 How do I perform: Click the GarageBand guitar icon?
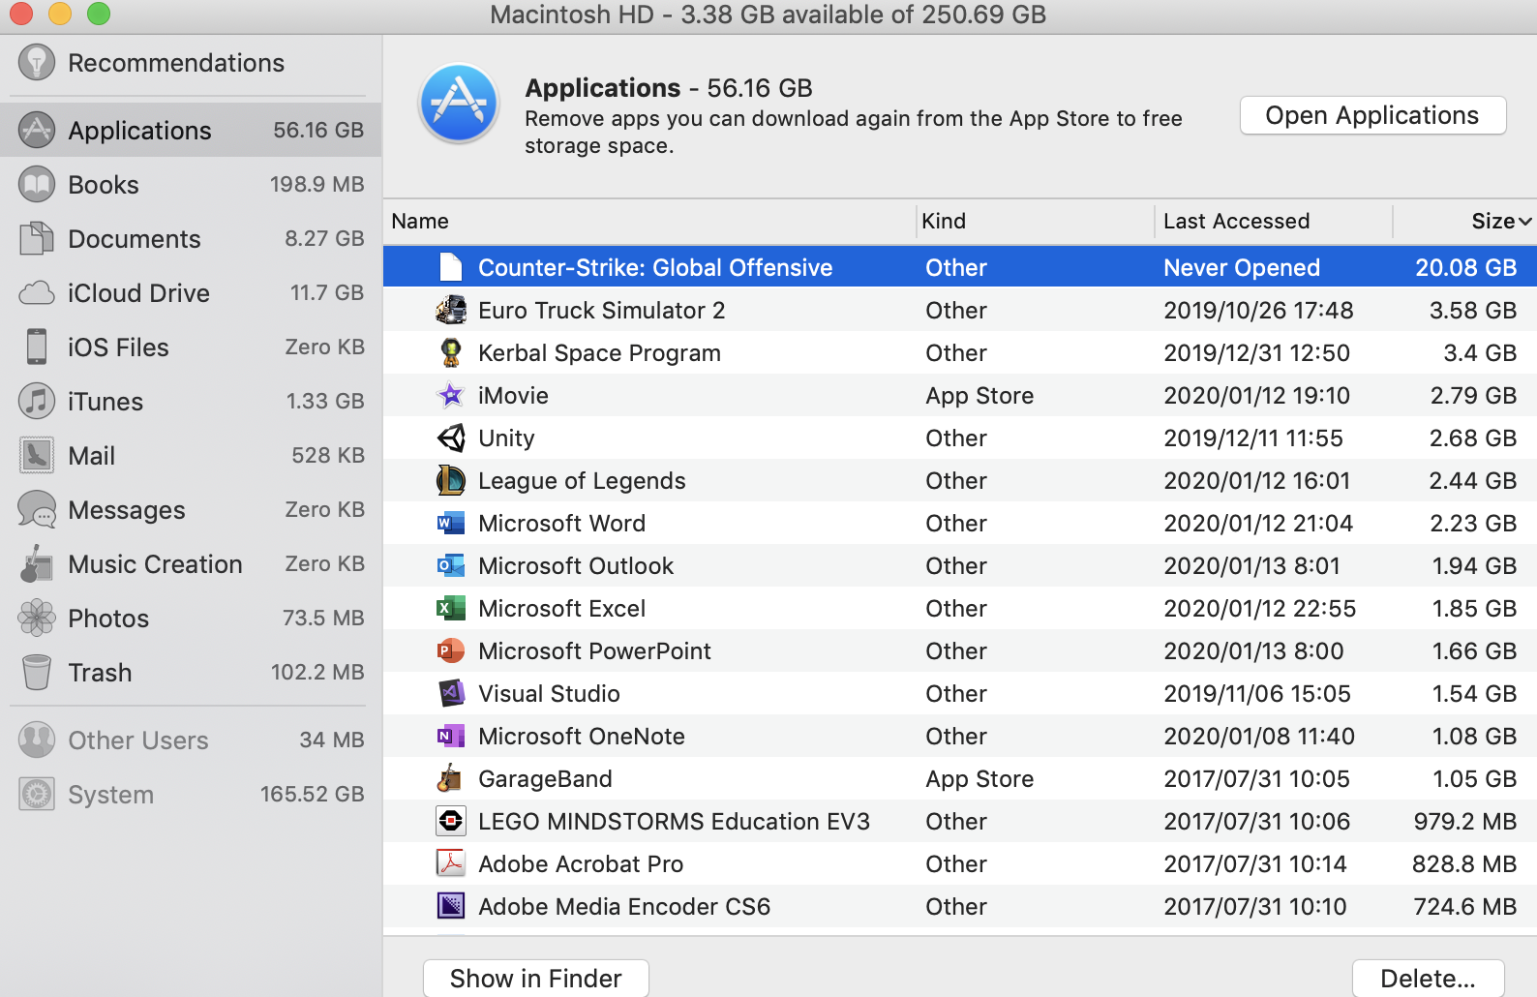click(451, 778)
